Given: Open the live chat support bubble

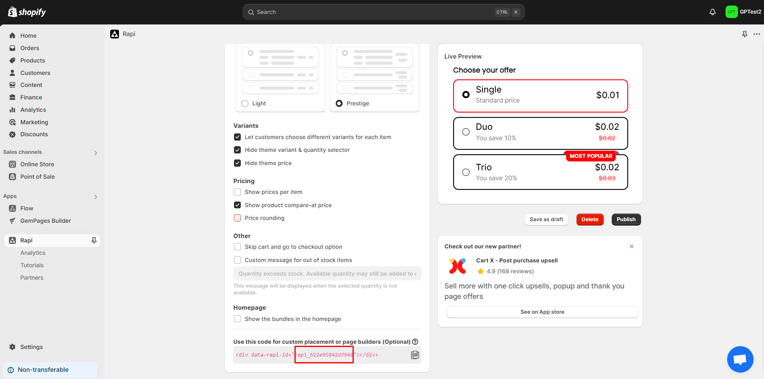Looking at the screenshot, I should pos(740,359).
